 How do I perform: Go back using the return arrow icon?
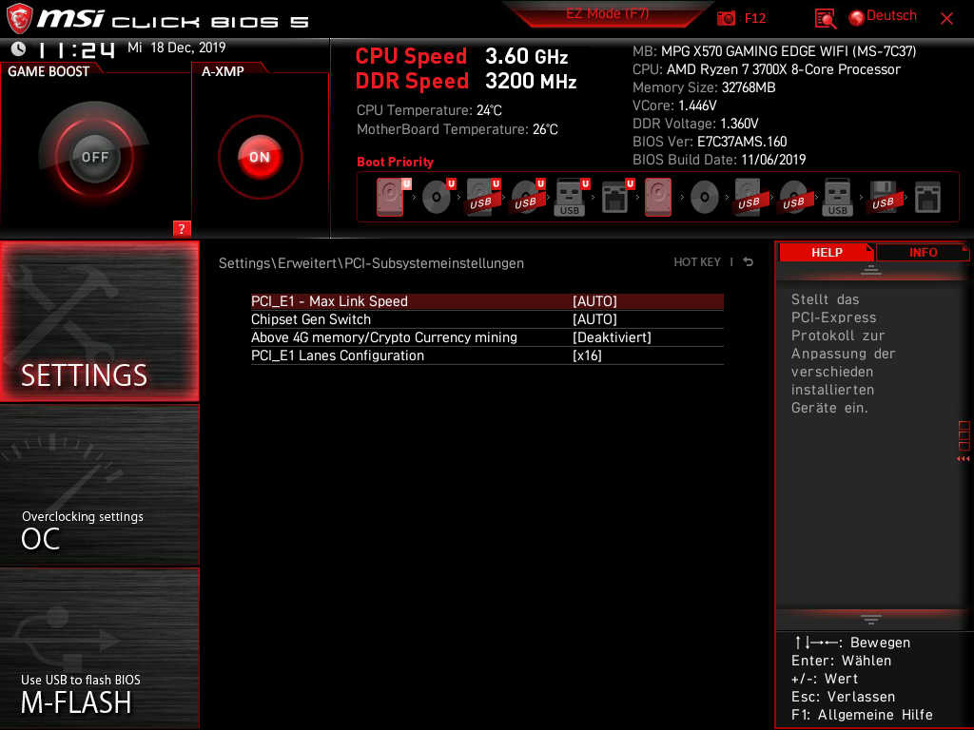point(749,262)
